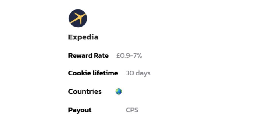Click the Cookie lifetime label

[x=93, y=73]
